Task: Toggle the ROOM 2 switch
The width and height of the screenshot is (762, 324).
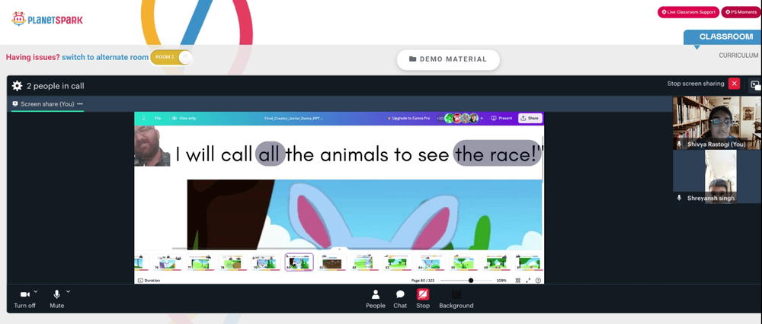Action: click(x=171, y=57)
